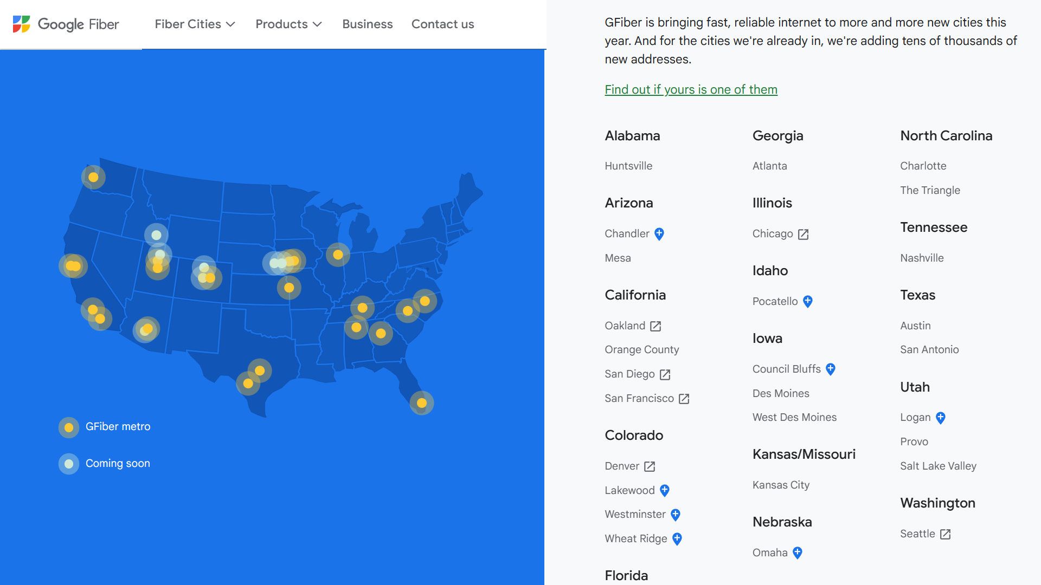Screen dimensions: 1041x585
Task: Click the Nashville city name link
Action: [x=922, y=257]
